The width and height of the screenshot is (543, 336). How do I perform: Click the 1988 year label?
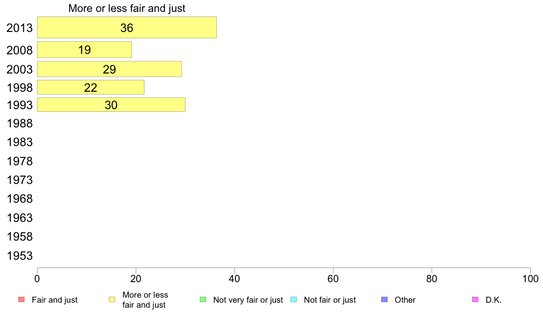20,124
